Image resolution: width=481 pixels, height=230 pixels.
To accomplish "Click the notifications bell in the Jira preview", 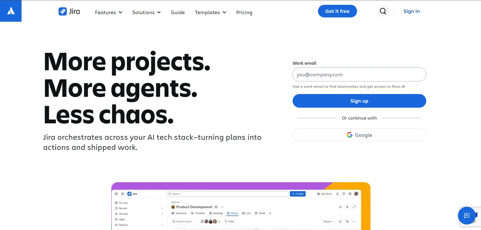I will tap(337, 194).
